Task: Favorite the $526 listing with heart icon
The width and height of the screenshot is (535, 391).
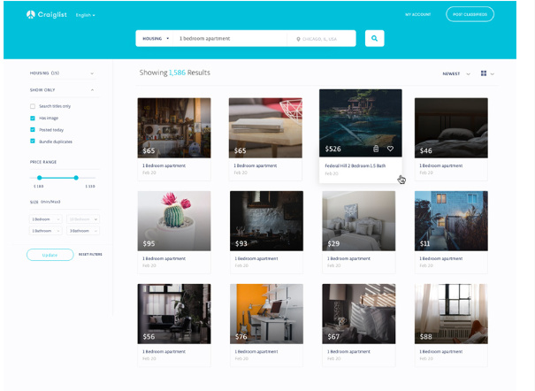Action: [390, 149]
